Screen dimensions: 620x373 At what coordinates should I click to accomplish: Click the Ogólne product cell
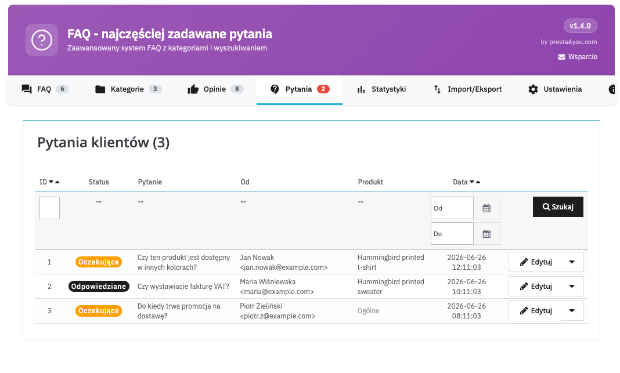tap(368, 311)
